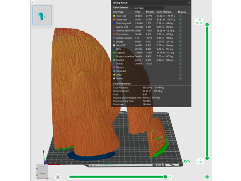Enable Unretract display checkbox
The height and width of the screenshot is (181, 241).
click(x=180, y=71)
